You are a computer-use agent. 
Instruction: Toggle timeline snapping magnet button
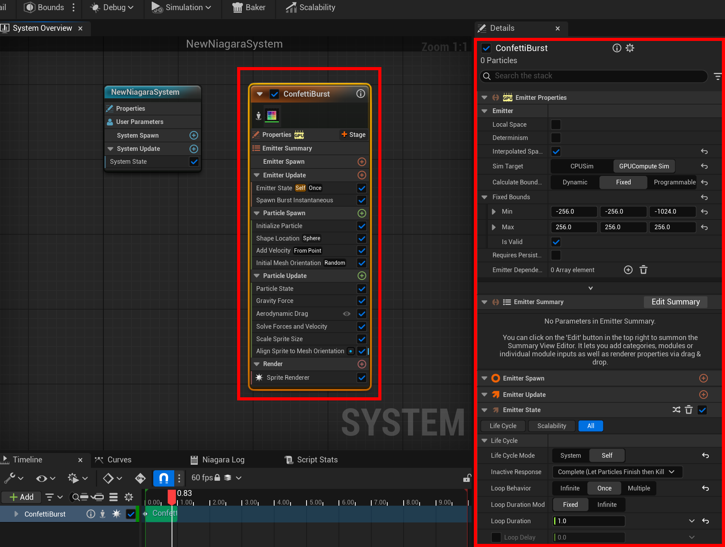click(x=164, y=478)
